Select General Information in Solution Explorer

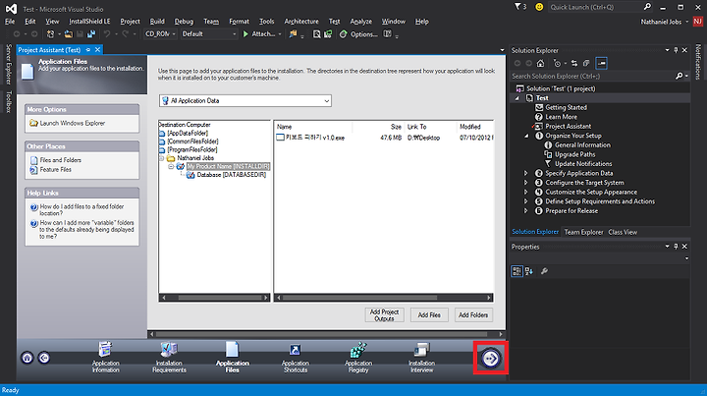coord(582,145)
